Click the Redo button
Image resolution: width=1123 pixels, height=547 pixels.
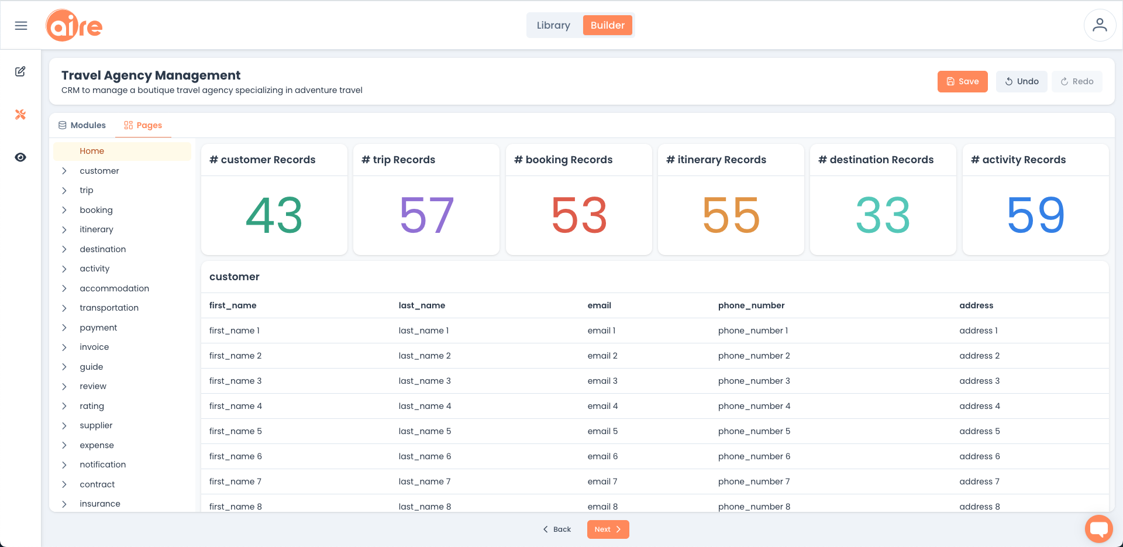point(1077,81)
